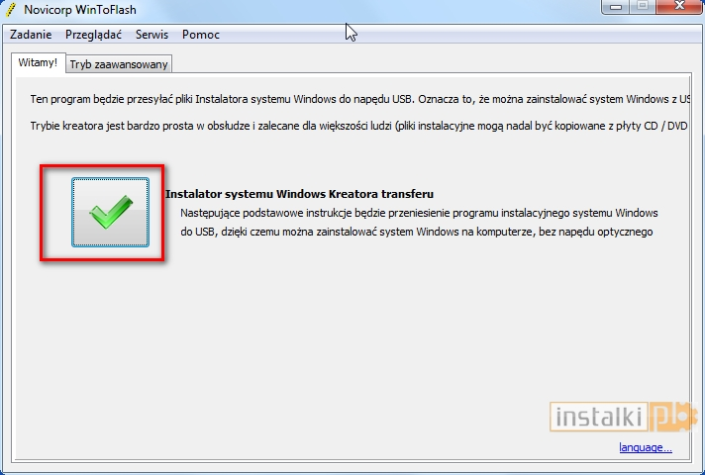Switch to the Witamy! tab
Image resolution: width=705 pixels, height=475 pixels.
(x=38, y=62)
